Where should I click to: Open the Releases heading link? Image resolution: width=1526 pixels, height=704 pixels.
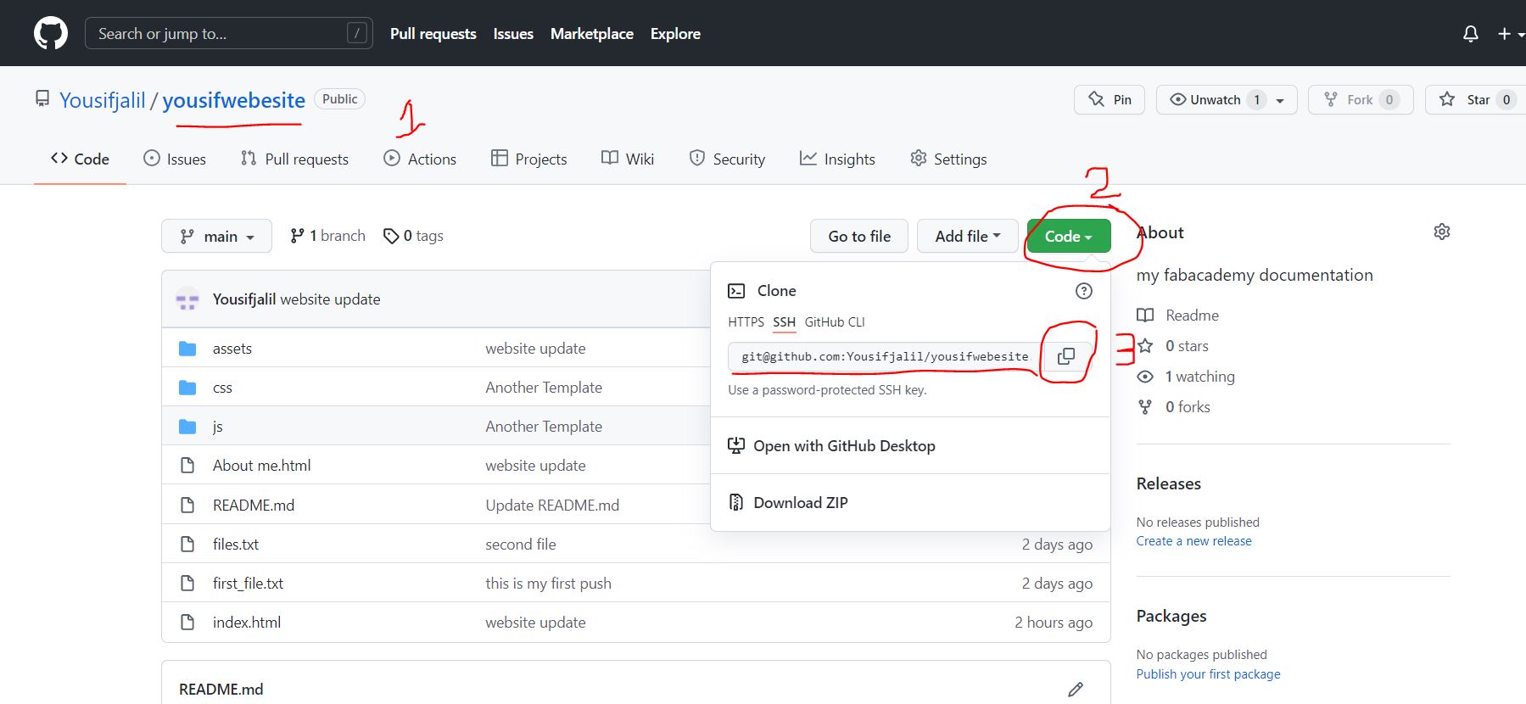point(1169,483)
